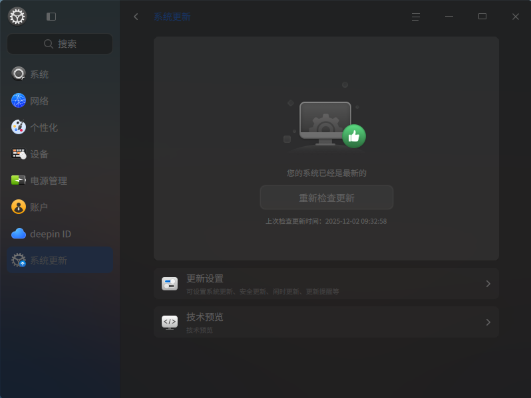Click the 电源管理 battery icon

[18, 180]
